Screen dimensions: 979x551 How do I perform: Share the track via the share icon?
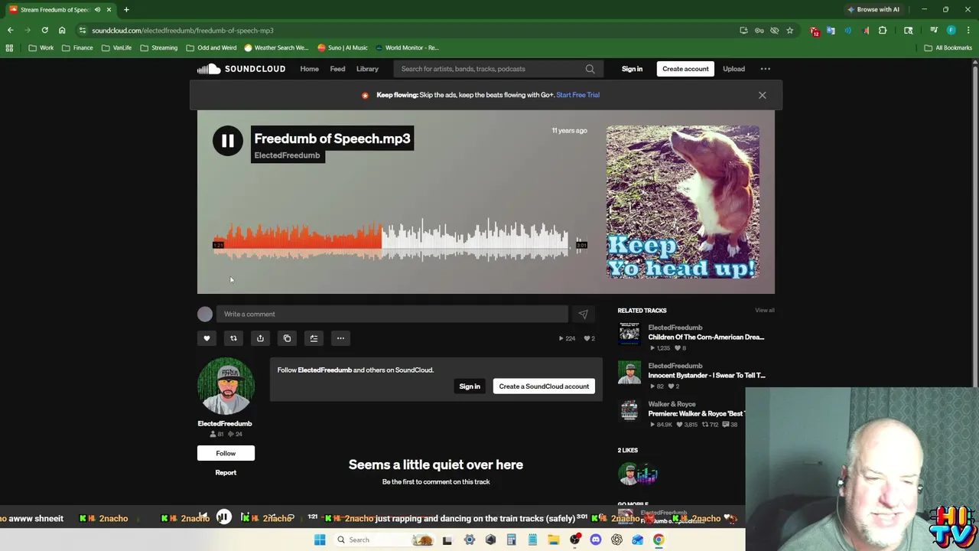click(x=260, y=338)
